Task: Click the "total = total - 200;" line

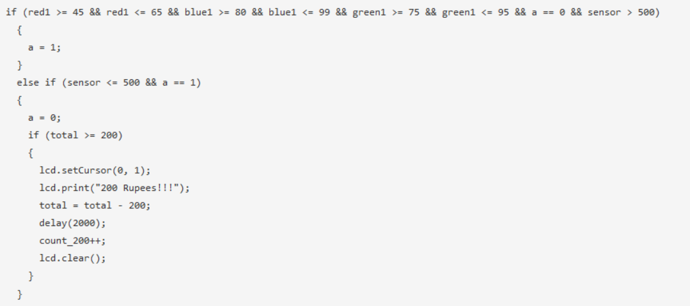Action: pos(95,205)
